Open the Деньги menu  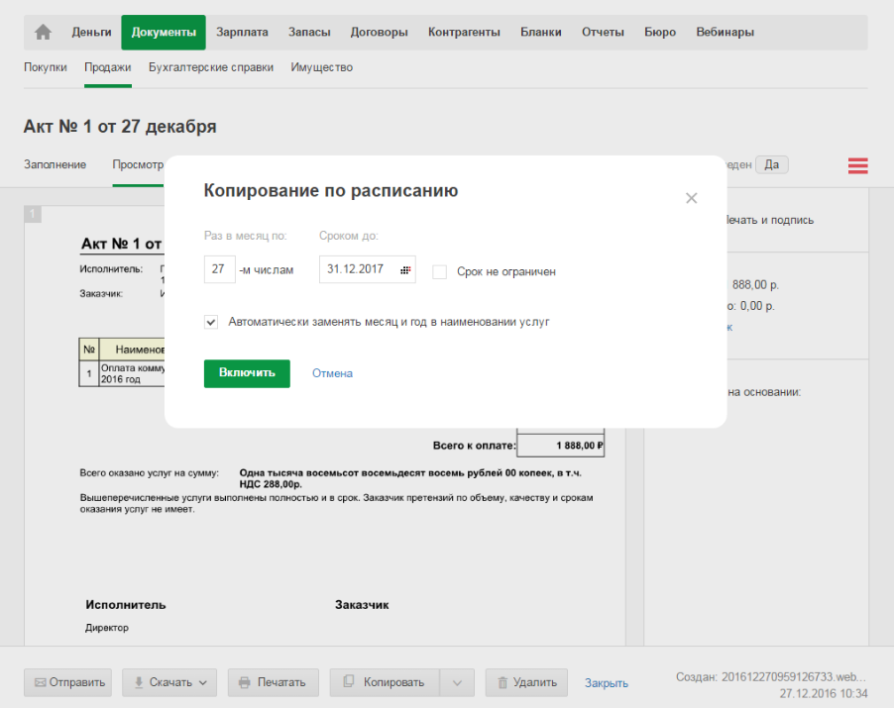[91, 32]
